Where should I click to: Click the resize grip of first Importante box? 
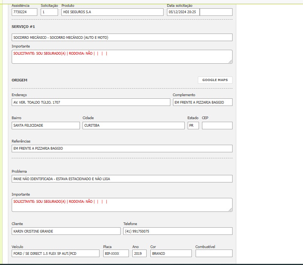(230, 61)
